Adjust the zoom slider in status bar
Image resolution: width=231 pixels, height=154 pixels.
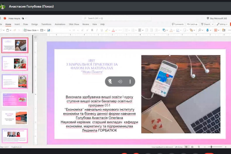point(211,147)
